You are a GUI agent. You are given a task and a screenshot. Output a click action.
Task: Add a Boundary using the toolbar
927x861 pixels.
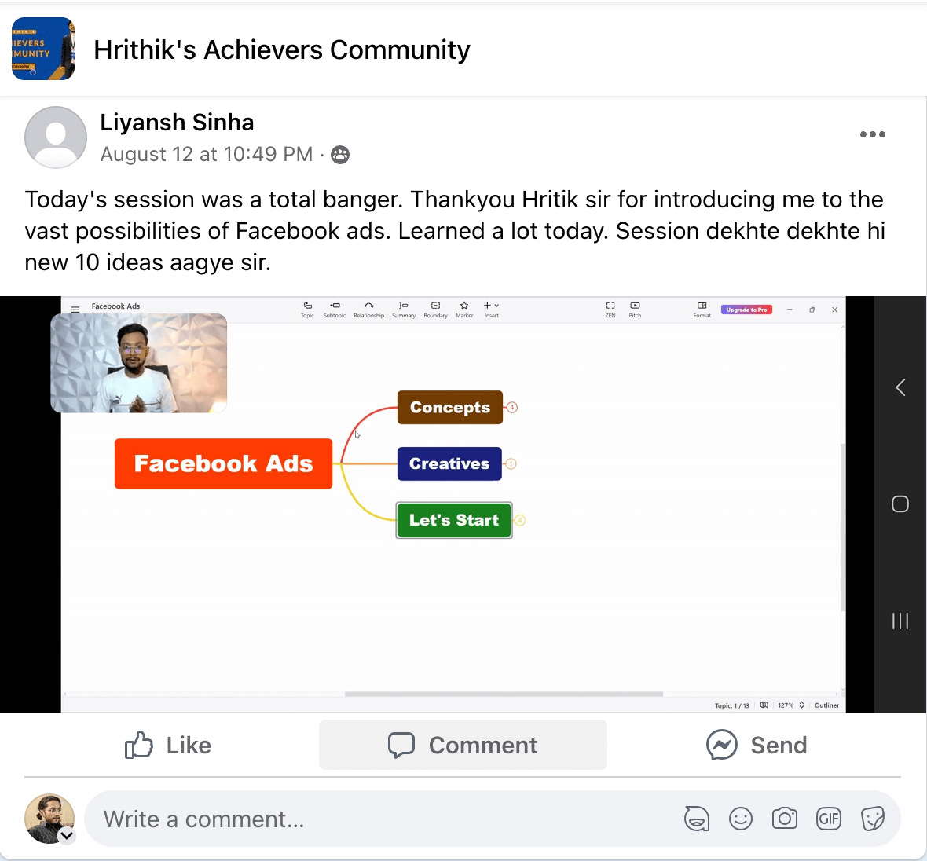(435, 306)
